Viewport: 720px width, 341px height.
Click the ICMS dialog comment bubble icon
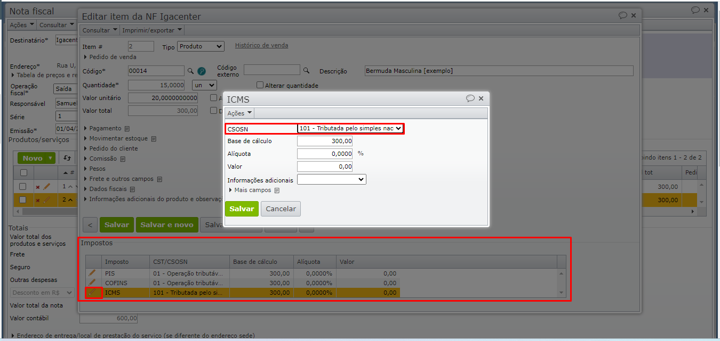point(470,98)
